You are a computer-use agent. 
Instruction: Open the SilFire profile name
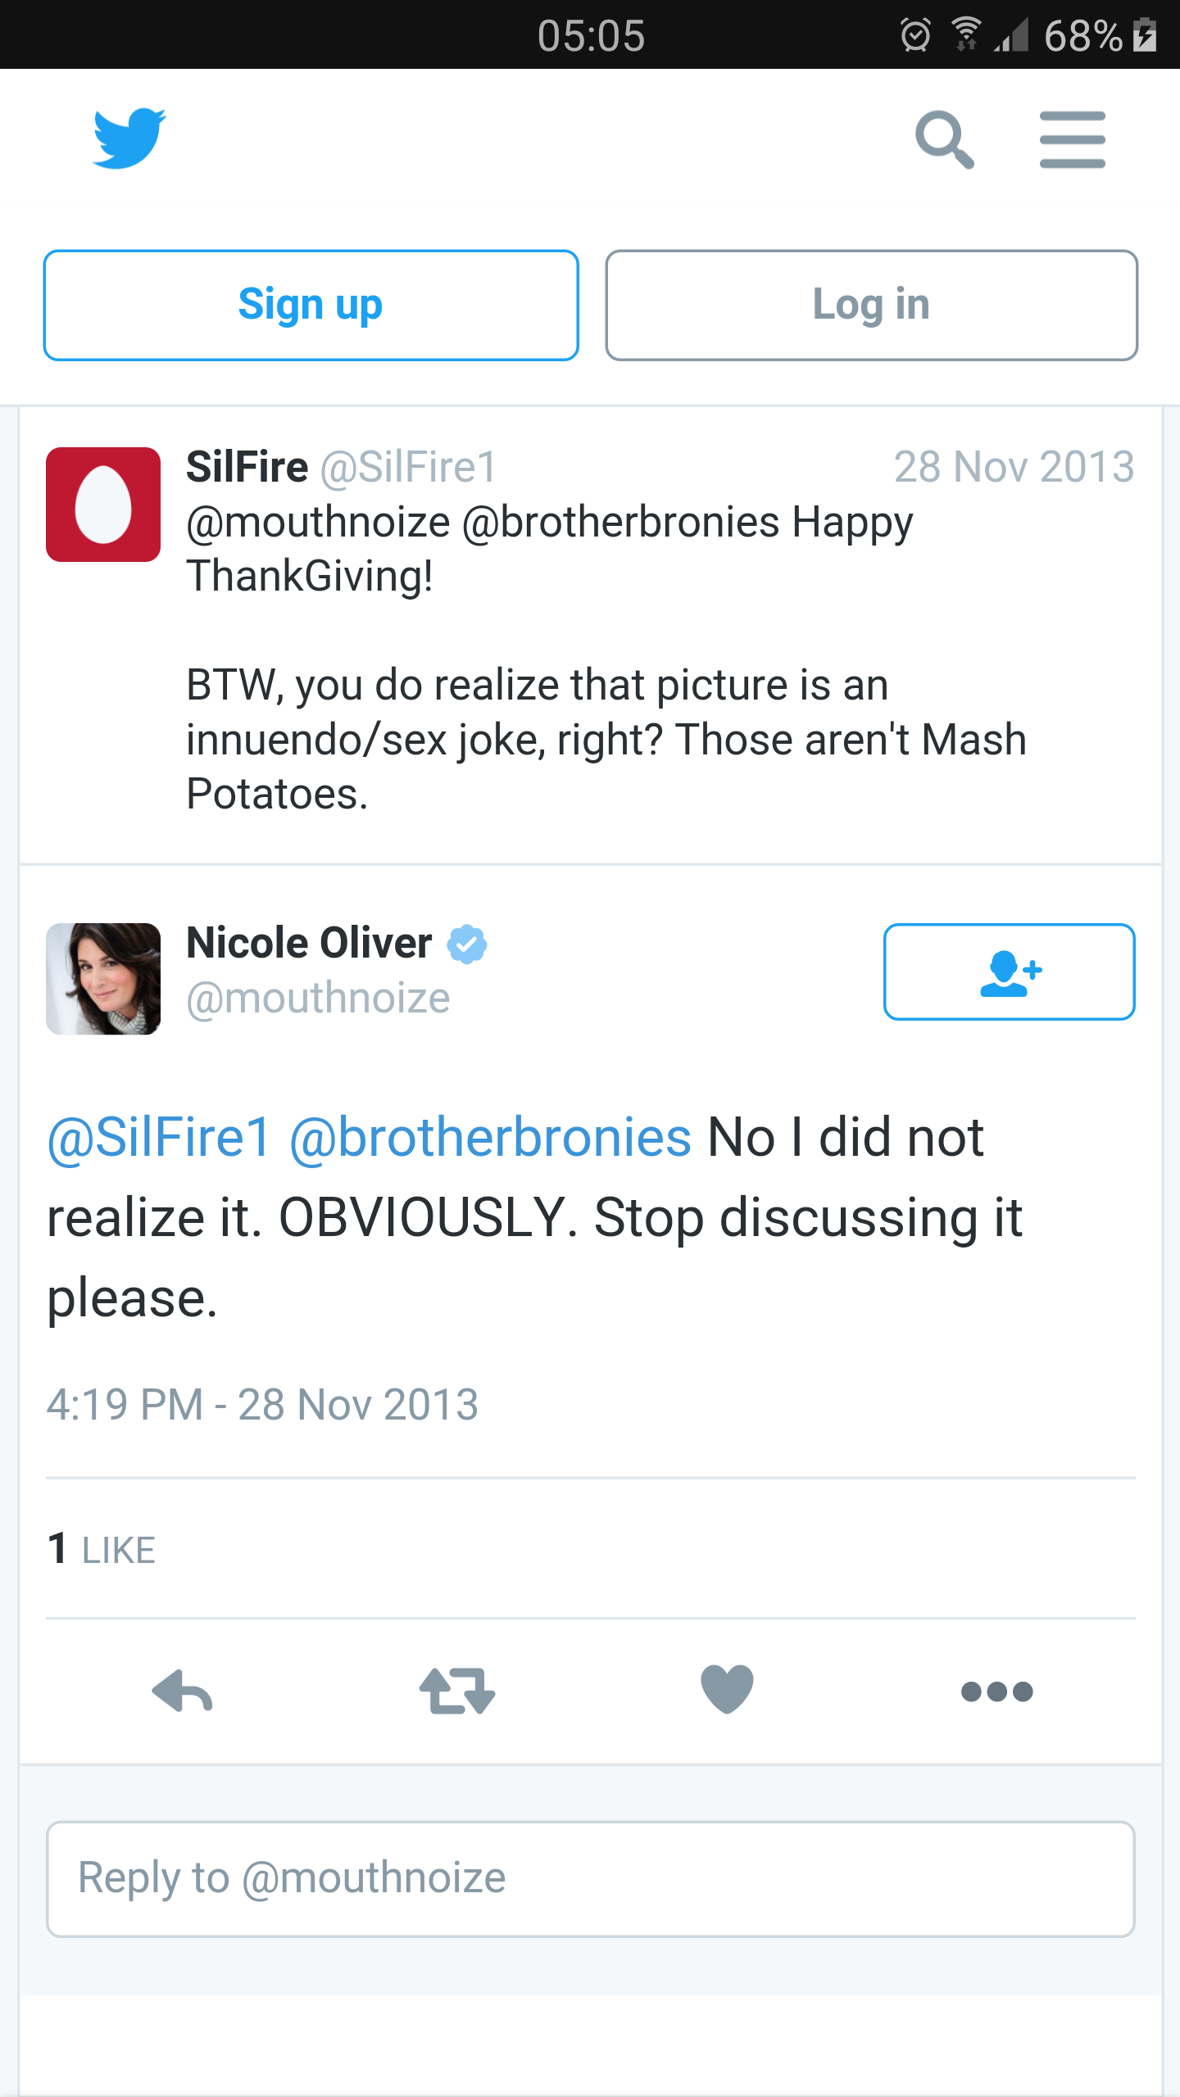247,467
